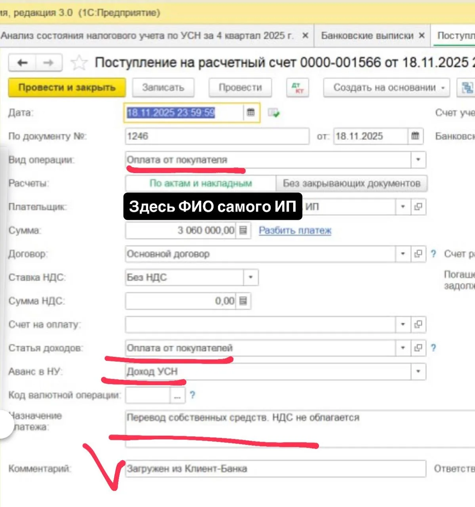Expand Договор dropdown arrow
The width and height of the screenshot is (475, 507).
(x=403, y=254)
